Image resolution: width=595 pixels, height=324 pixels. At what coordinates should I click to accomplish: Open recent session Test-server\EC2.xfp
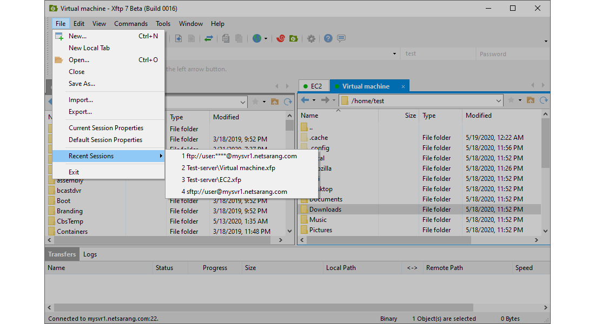[242, 180]
